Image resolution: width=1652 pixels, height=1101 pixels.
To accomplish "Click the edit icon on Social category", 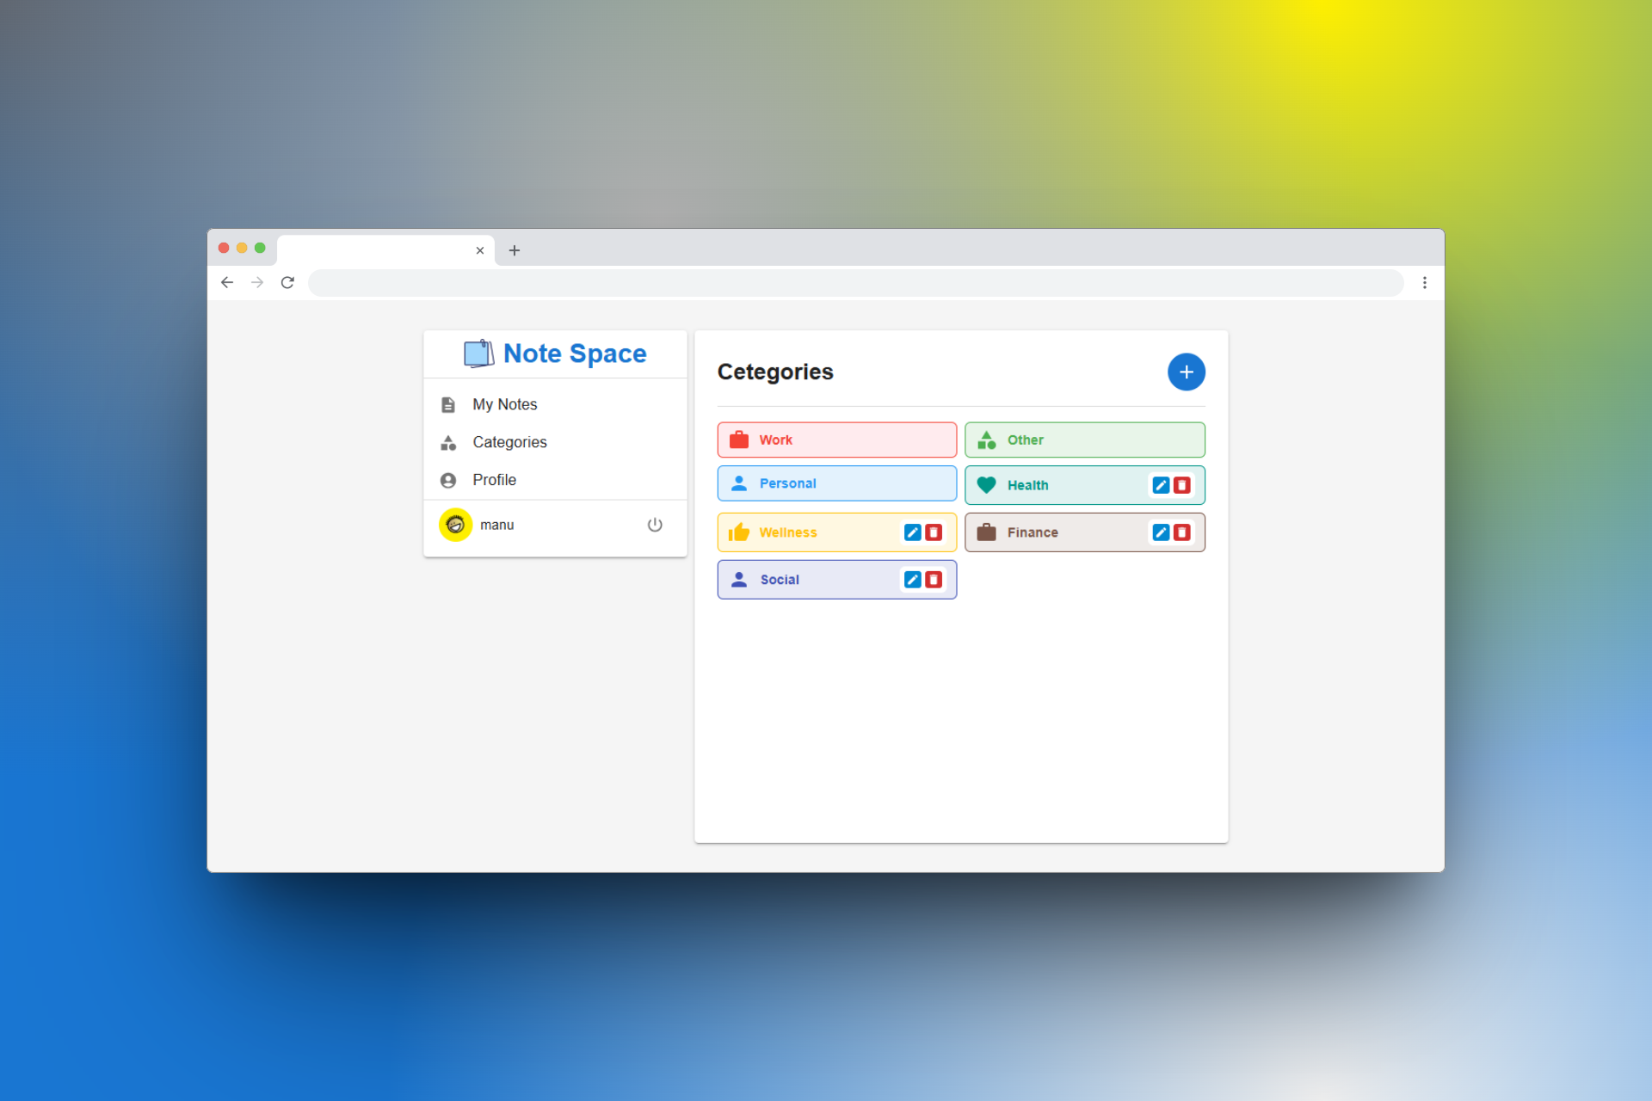I will tap(912, 580).
